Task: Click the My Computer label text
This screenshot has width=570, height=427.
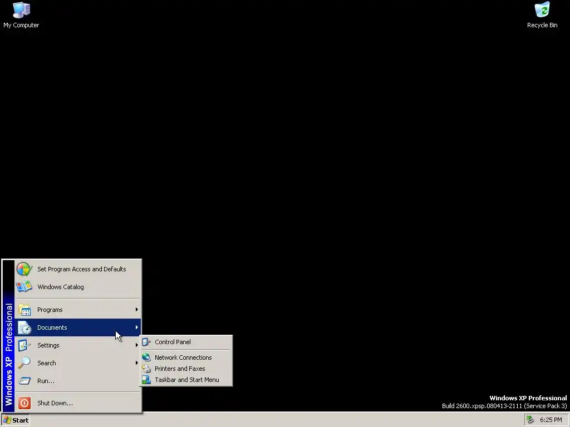Action: coord(21,25)
